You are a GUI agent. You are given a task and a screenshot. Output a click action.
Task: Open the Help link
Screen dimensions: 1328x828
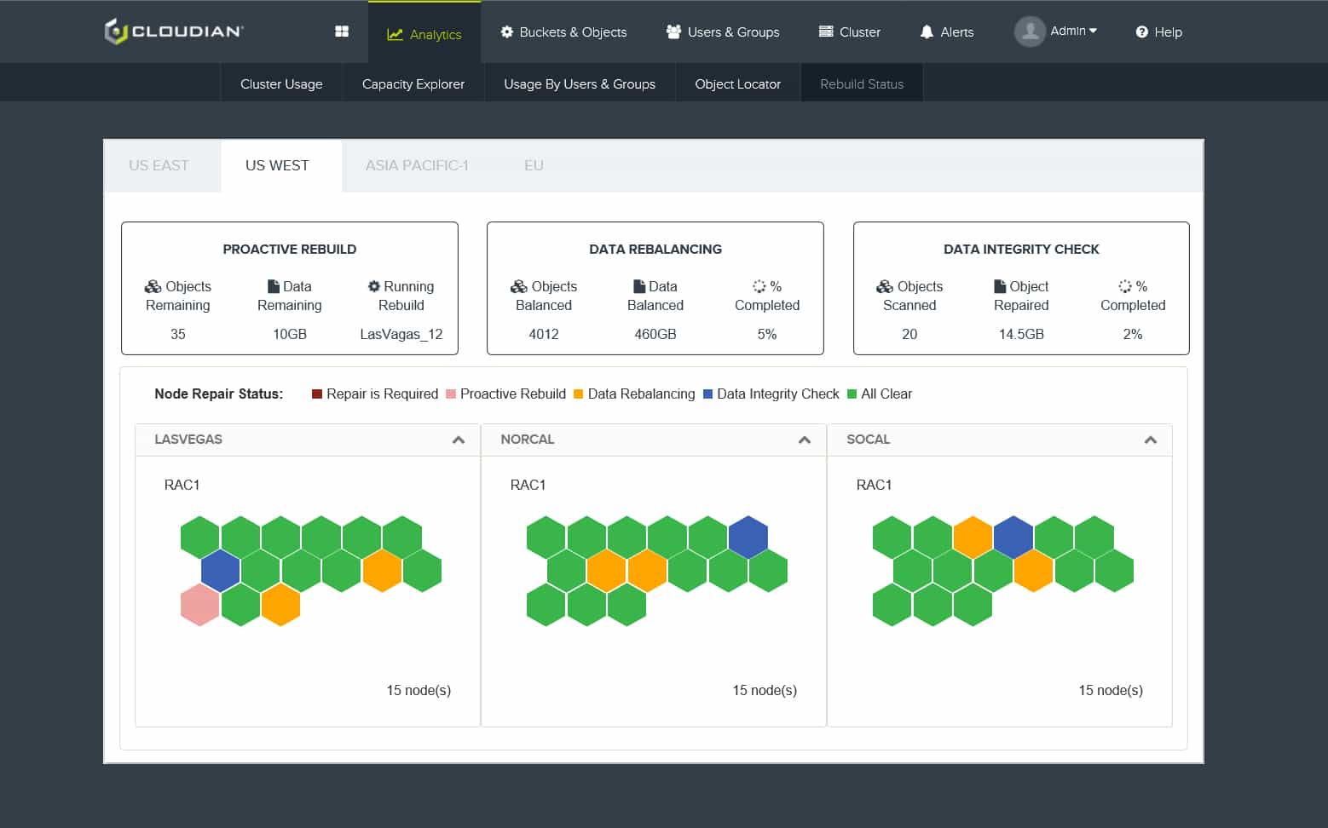pos(1159,32)
